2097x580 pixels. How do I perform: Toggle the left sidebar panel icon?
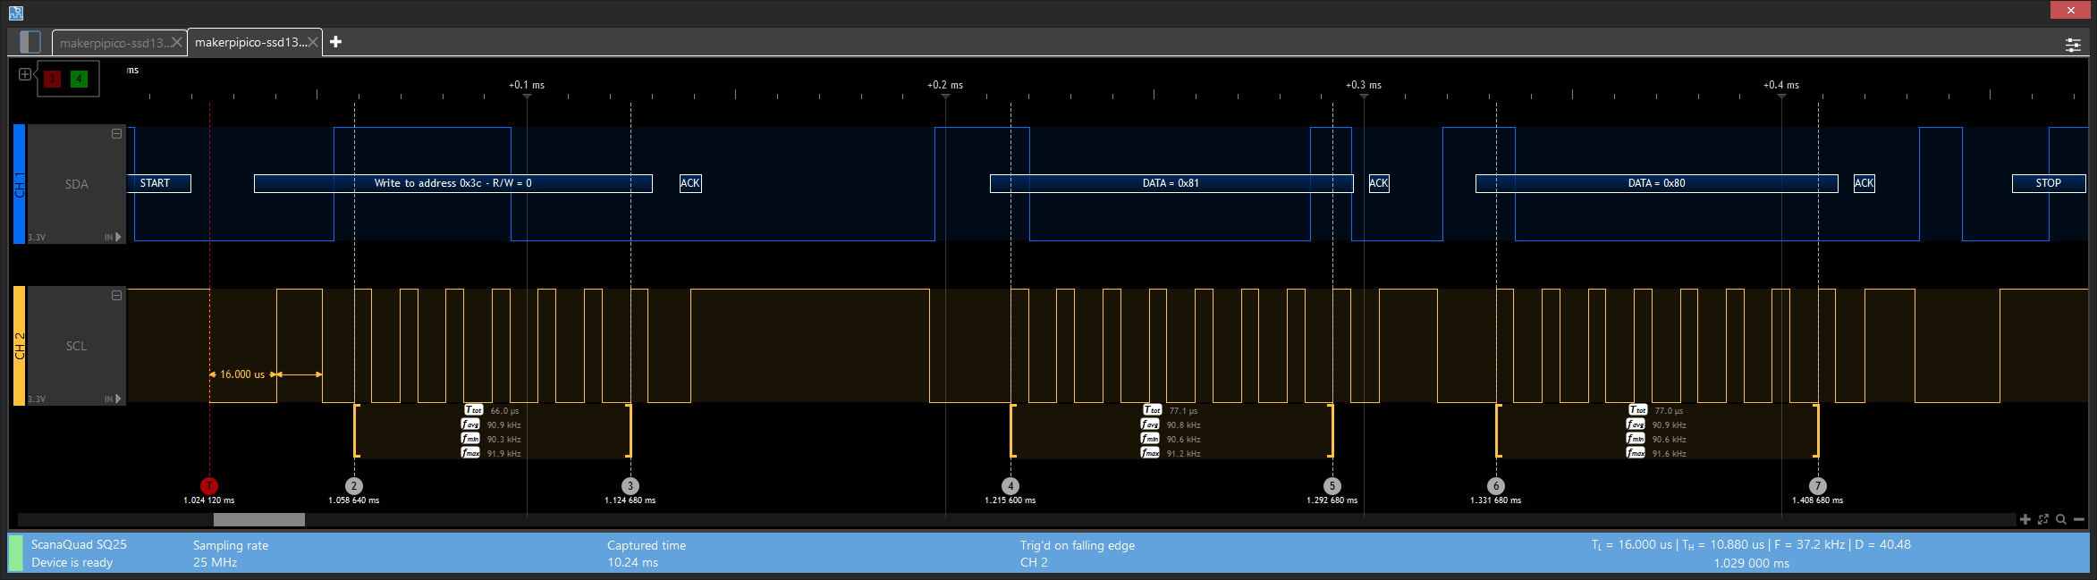(30, 42)
